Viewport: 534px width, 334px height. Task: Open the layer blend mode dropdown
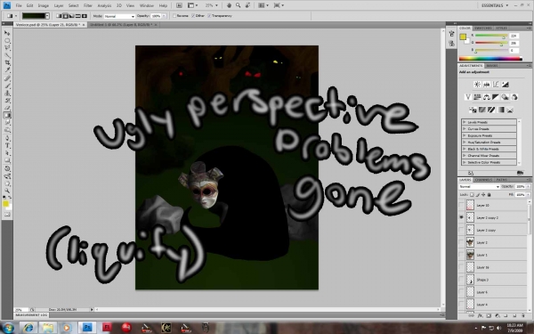click(479, 187)
